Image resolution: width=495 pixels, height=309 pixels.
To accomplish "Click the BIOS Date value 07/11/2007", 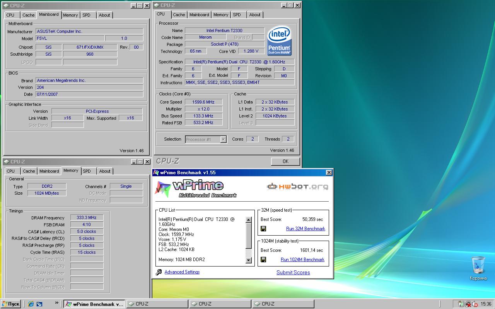I will pos(89,94).
